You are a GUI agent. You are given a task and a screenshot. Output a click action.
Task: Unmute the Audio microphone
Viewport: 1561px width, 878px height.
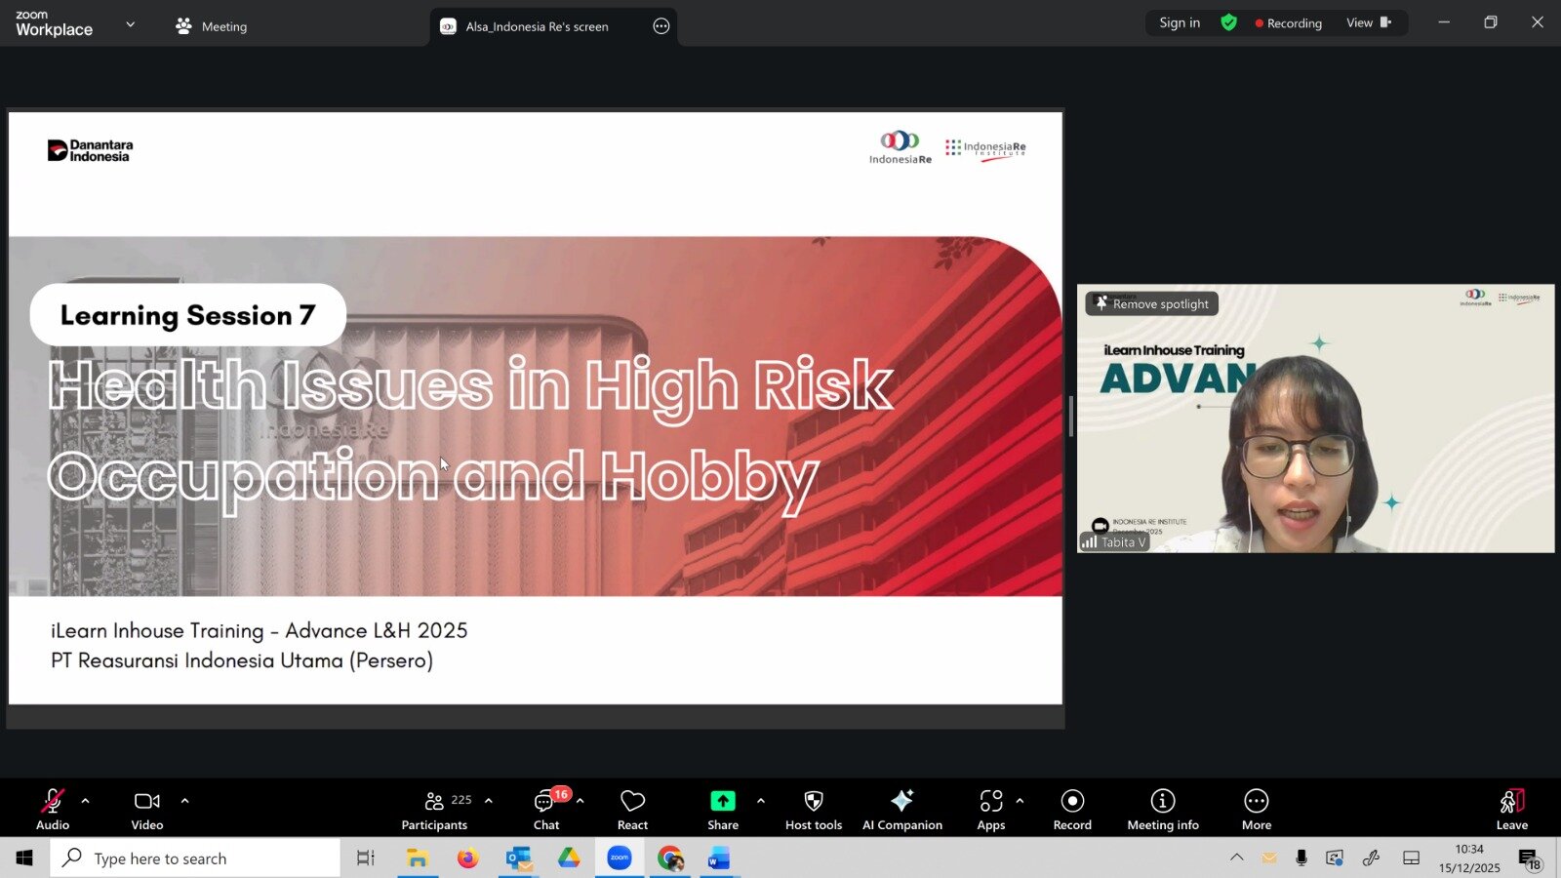tap(53, 808)
